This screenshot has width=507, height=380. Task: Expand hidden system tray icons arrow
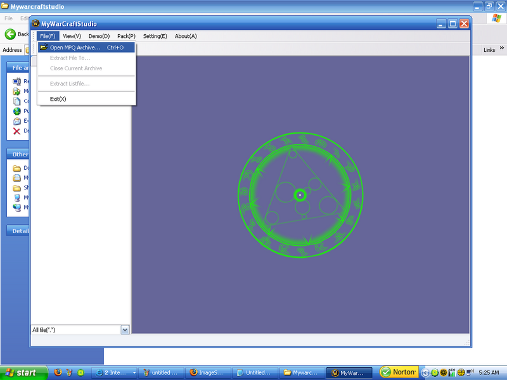point(426,372)
